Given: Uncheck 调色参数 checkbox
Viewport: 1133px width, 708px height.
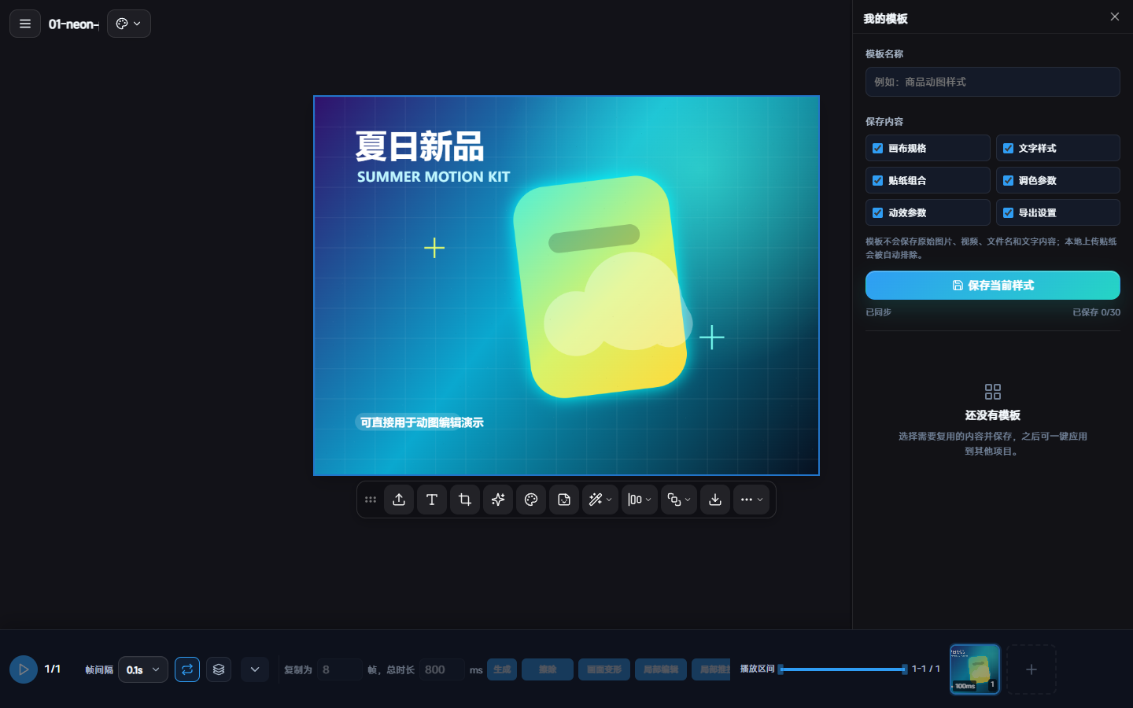Looking at the screenshot, I should (x=1008, y=180).
